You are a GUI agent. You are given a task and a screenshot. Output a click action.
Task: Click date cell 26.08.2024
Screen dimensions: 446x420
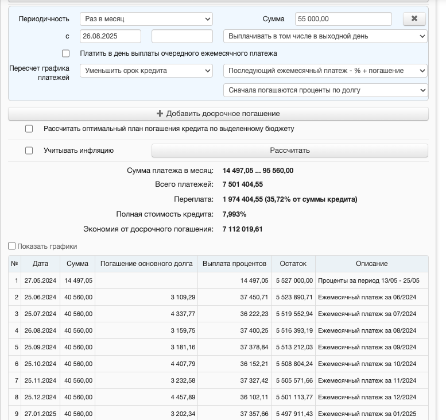40,330
